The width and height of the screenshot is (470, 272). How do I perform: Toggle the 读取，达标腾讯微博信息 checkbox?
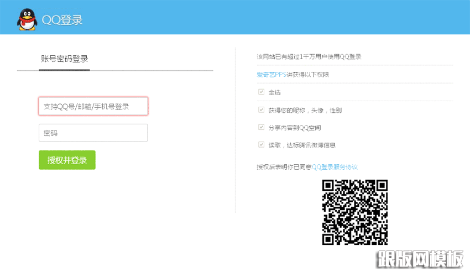coord(261,145)
